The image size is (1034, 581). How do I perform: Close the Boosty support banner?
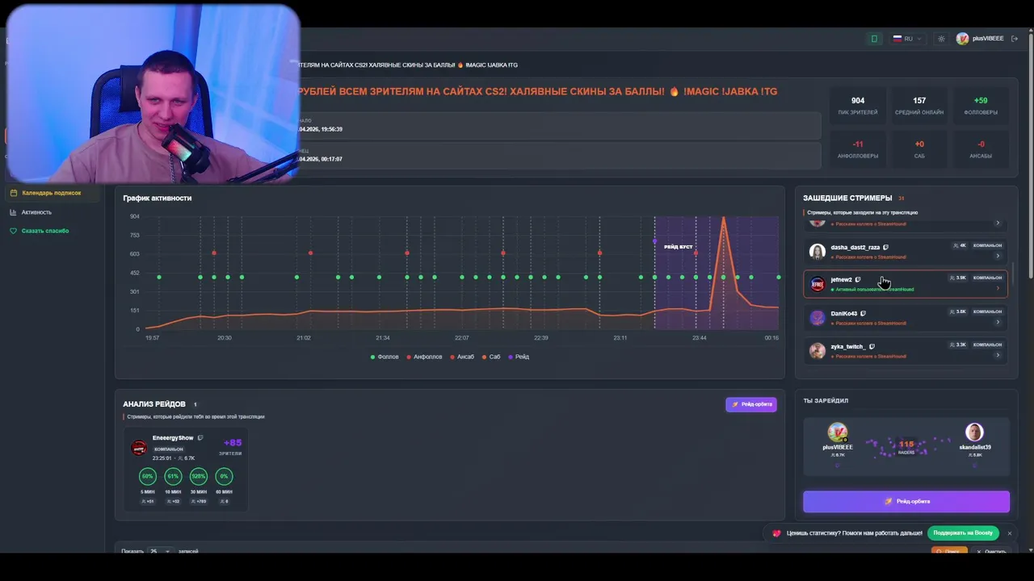click(1009, 533)
